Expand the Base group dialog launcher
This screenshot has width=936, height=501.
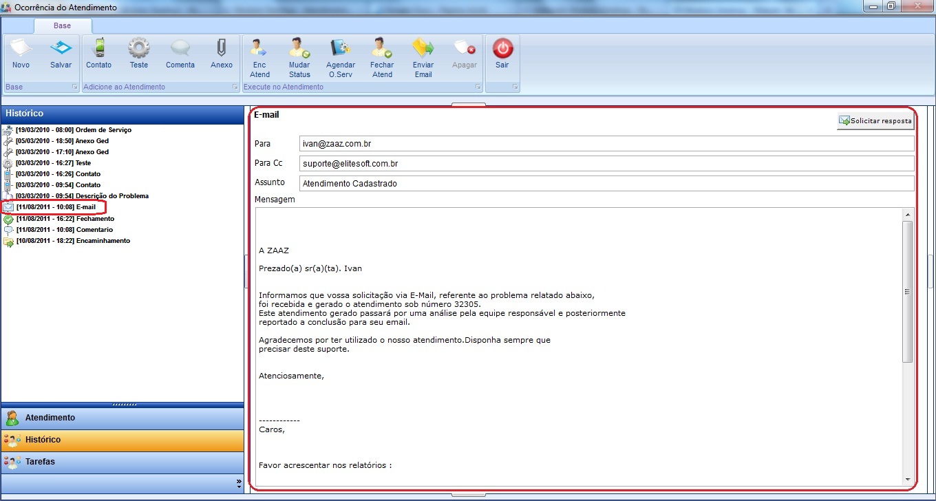pyautogui.click(x=74, y=87)
